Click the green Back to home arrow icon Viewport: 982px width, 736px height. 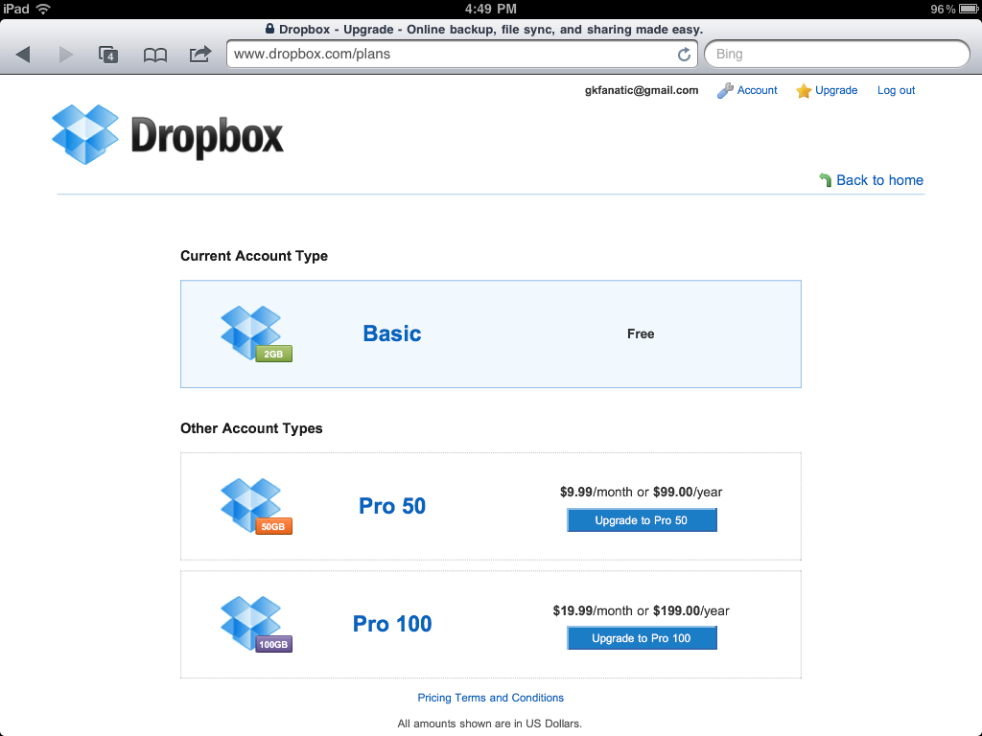pyautogui.click(x=825, y=180)
